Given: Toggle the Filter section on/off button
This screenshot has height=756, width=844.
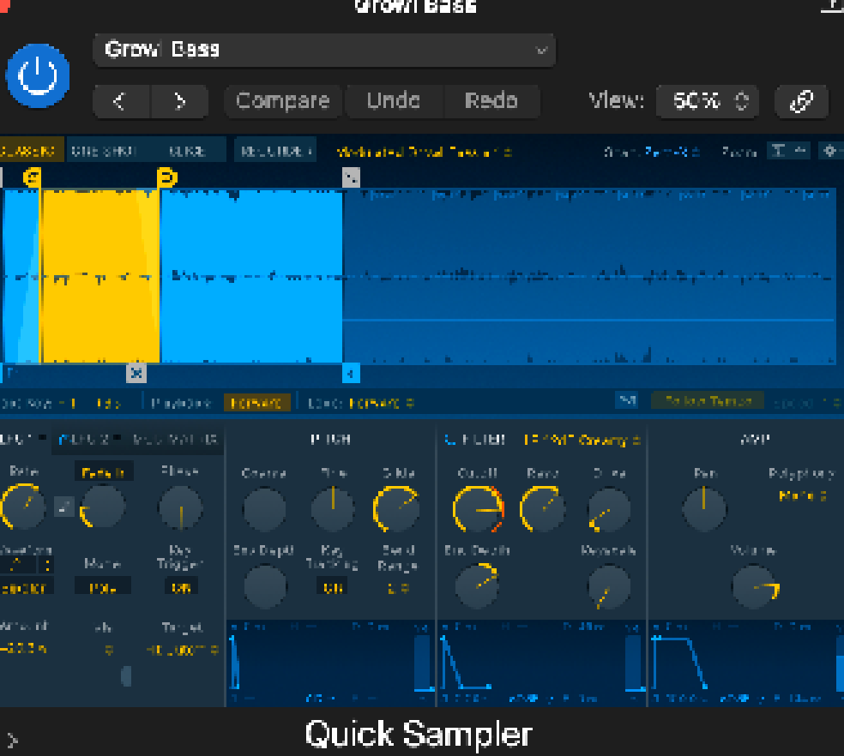Looking at the screenshot, I should coord(449,440).
